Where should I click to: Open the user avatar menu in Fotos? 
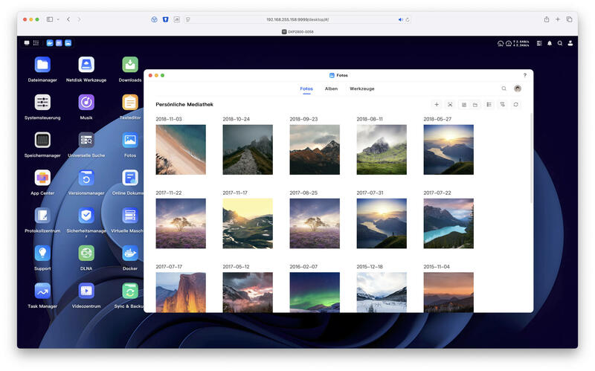point(518,88)
